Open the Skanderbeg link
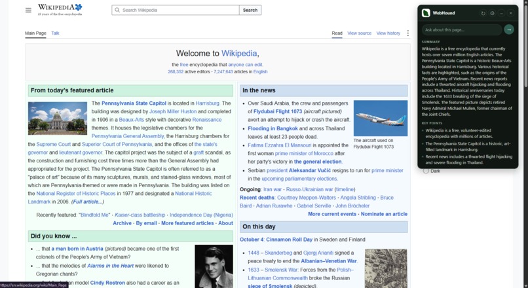The width and height of the screenshot is (528, 288). click(278, 253)
